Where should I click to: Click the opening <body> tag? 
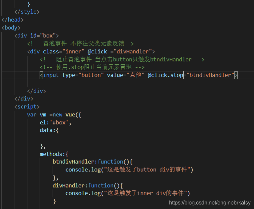pyautogui.click(x=11, y=28)
